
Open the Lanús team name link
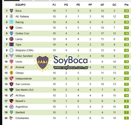(x=19, y=39)
